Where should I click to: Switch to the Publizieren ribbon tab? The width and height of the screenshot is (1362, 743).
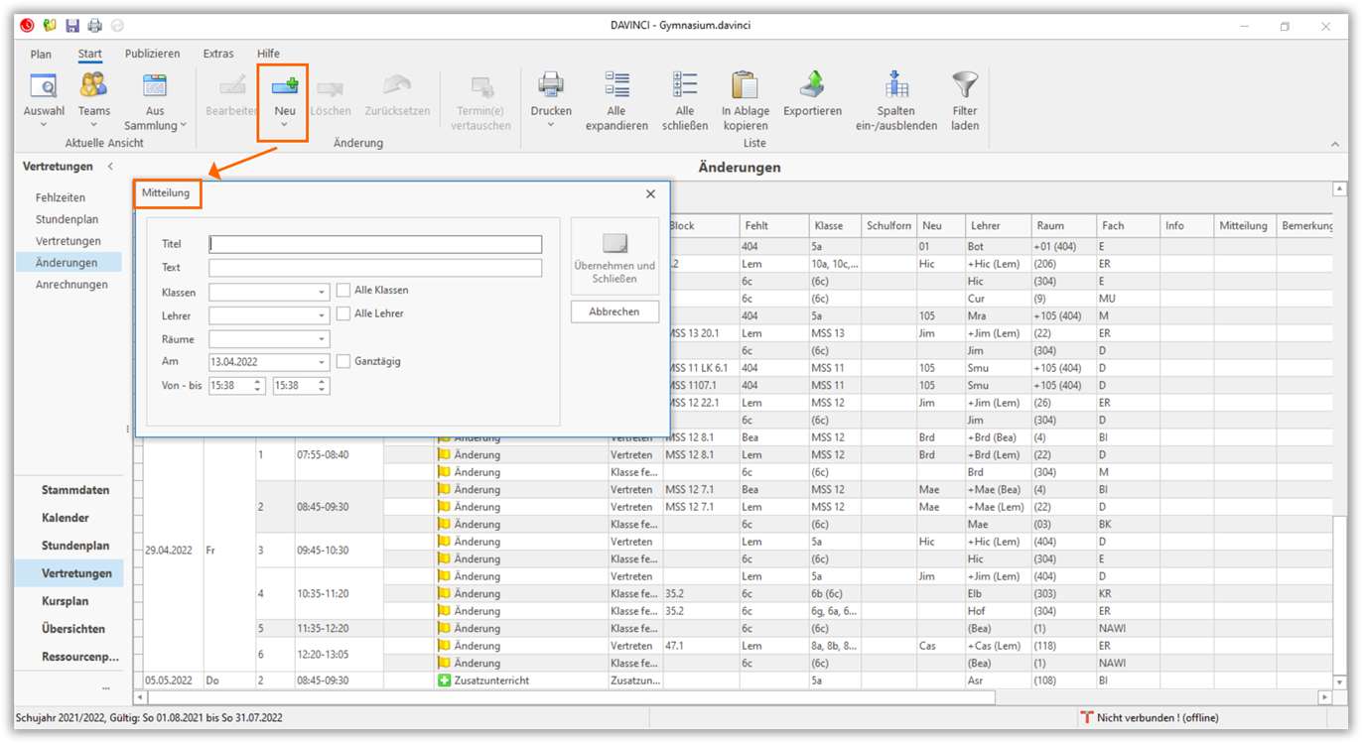[152, 54]
